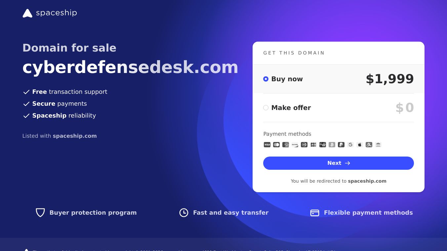447x251 pixels.
Task: Click the shield icon for buyer protection
Action: [40, 213]
